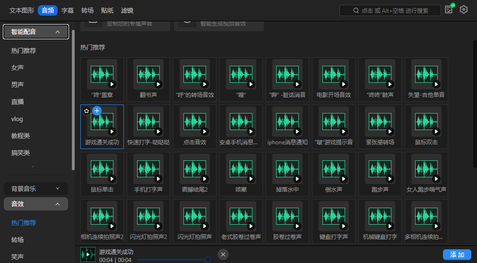This screenshot has width=477, height=263.
Task: Close the audio preview bar
Action: coord(224,254)
